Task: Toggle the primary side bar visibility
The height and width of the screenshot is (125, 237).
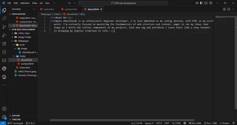Action: (201, 3)
